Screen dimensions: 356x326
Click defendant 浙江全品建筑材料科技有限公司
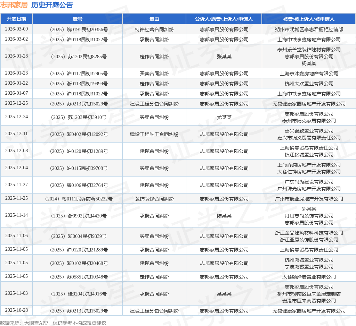pos(309,233)
